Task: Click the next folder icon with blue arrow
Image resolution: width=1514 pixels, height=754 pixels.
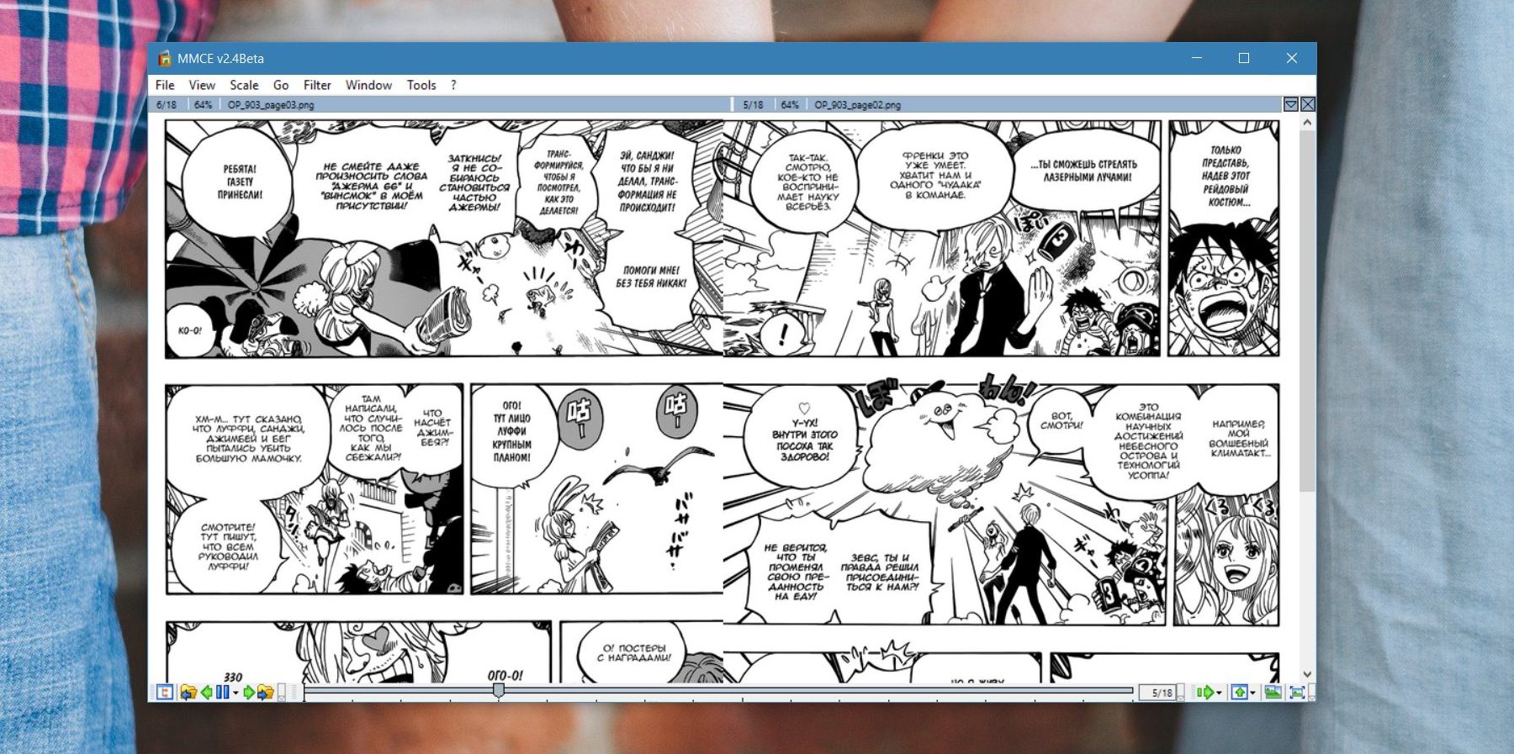Action: (x=265, y=692)
